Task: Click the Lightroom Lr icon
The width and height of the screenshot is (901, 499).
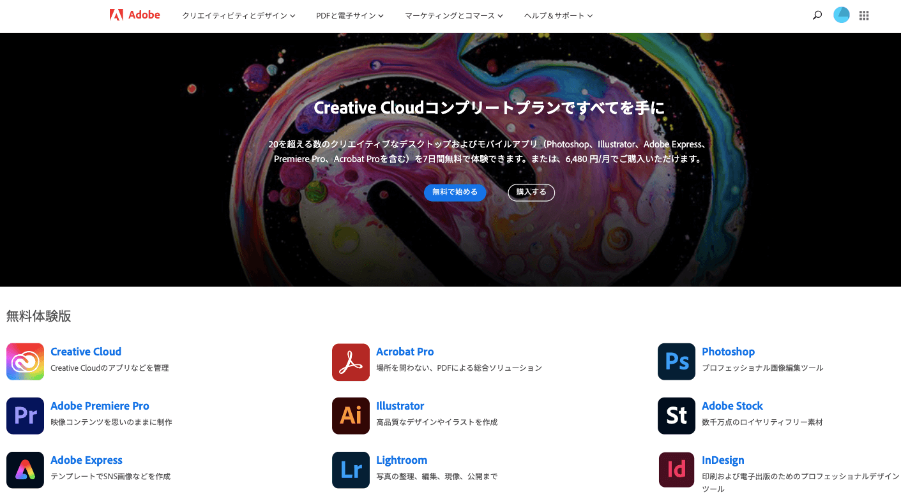Action: click(351, 470)
